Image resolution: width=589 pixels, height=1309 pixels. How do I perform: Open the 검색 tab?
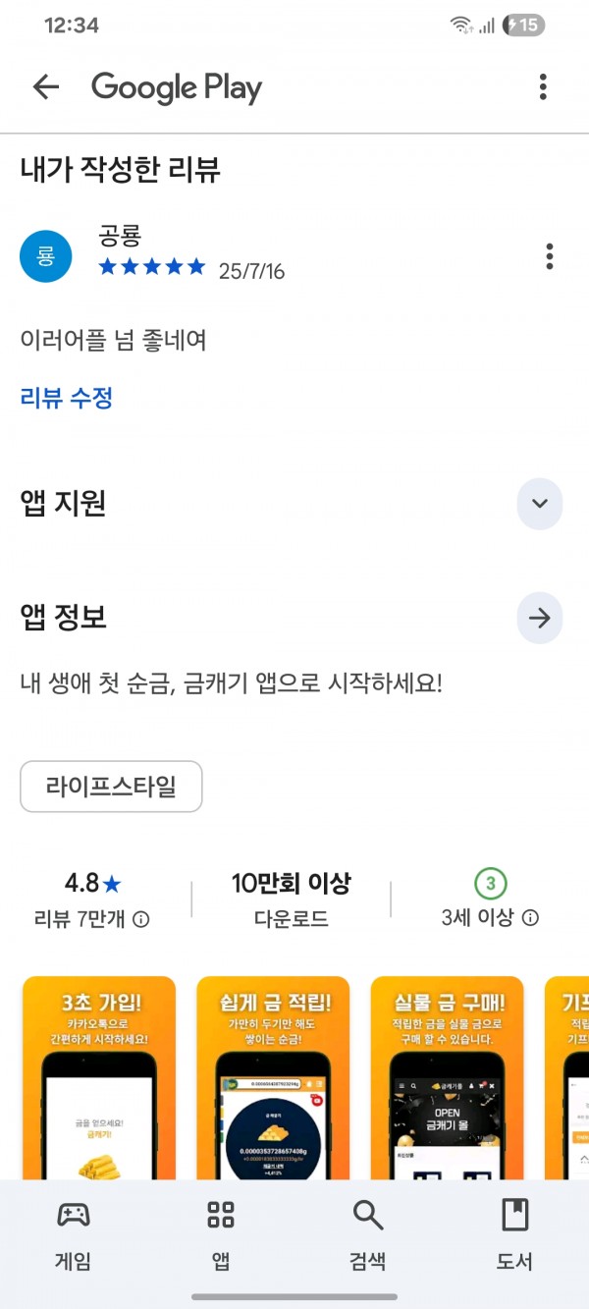coord(368,1235)
